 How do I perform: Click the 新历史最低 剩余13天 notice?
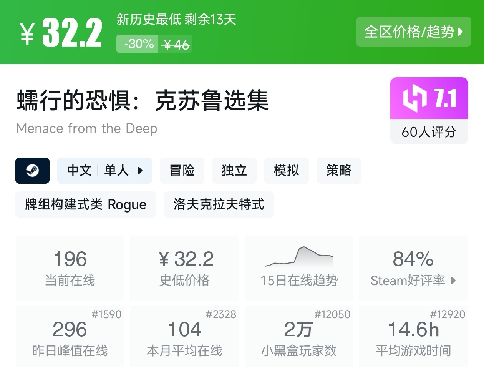pyautogui.click(x=176, y=19)
